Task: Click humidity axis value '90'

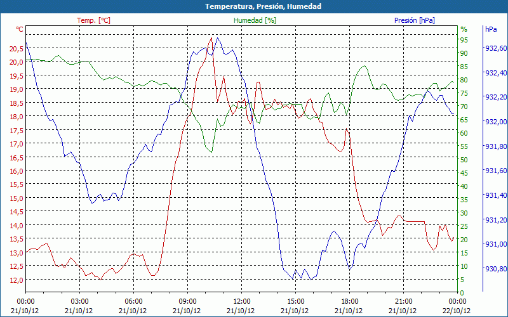Action: click(464, 53)
